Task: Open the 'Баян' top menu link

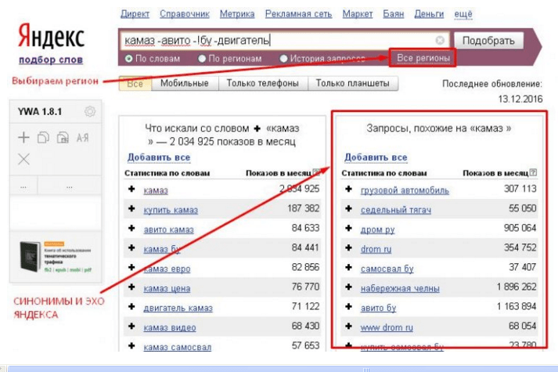Action: pyautogui.click(x=393, y=14)
